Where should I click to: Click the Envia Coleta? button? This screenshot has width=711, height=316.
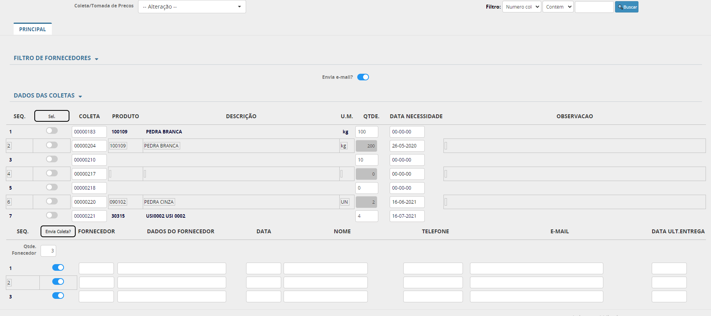tap(58, 231)
